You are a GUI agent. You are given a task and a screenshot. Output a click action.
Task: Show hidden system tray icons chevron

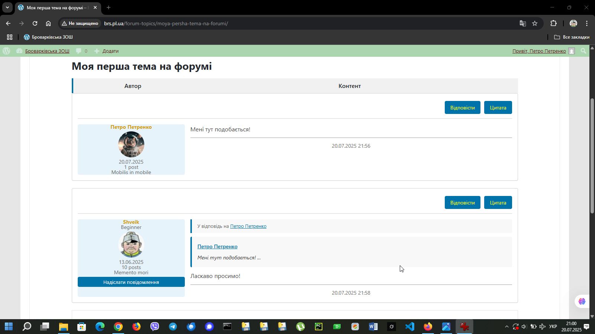pyautogui.click(x=506, y=327)
